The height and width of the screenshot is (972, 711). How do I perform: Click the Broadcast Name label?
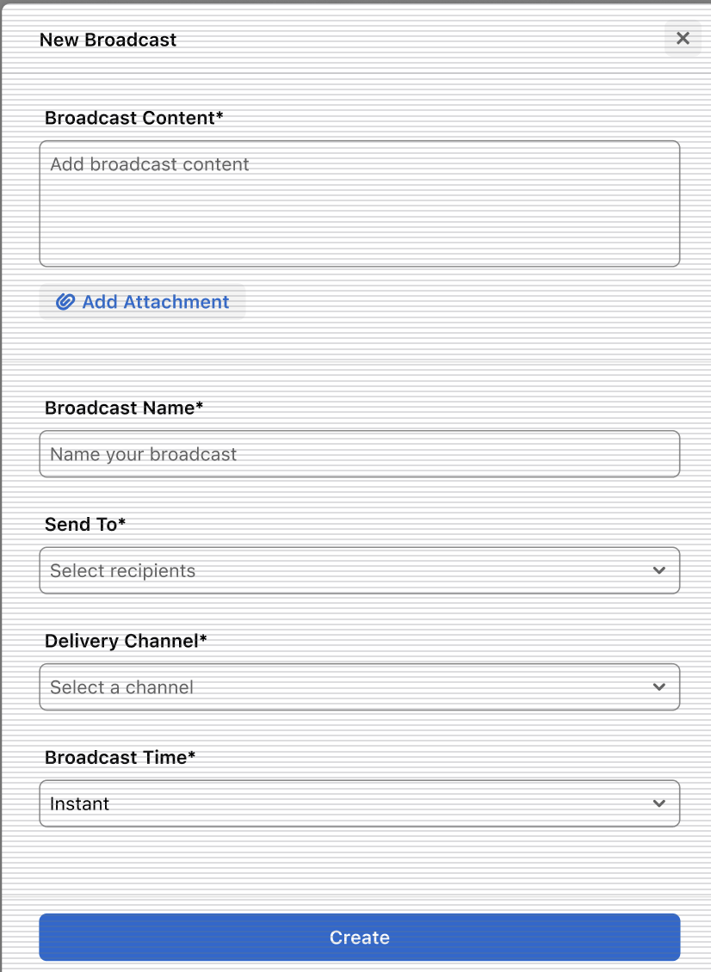(x=124, y=408)
